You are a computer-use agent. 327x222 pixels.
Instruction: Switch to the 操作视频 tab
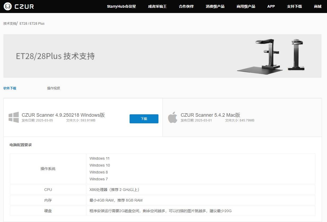(54, 88)
